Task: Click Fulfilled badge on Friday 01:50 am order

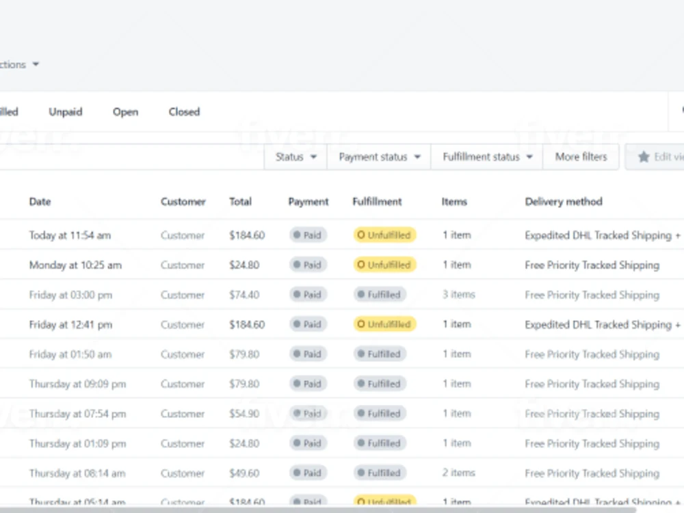Action: [x=380, y=354]
